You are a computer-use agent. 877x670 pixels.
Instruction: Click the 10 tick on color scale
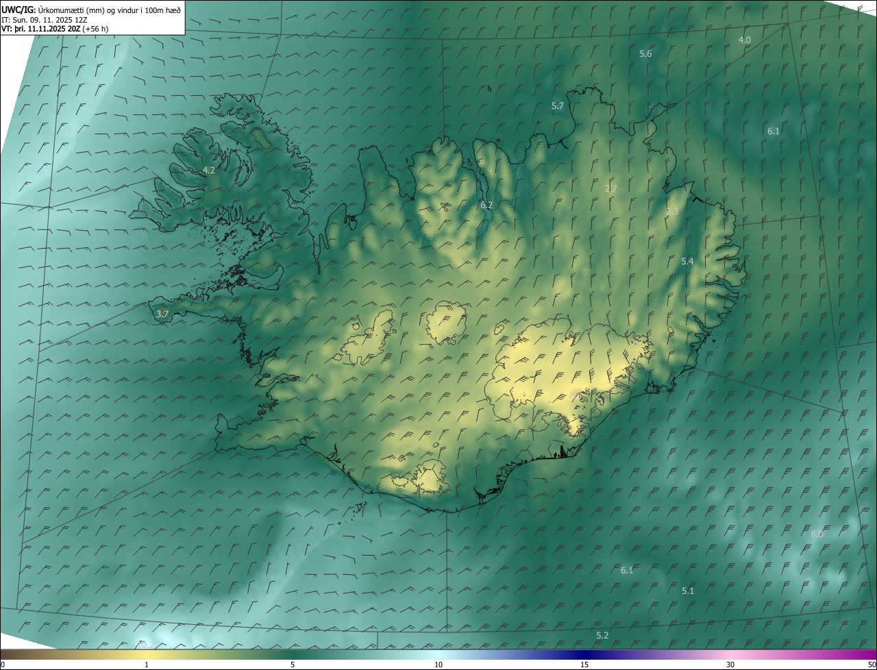(438, 665)
